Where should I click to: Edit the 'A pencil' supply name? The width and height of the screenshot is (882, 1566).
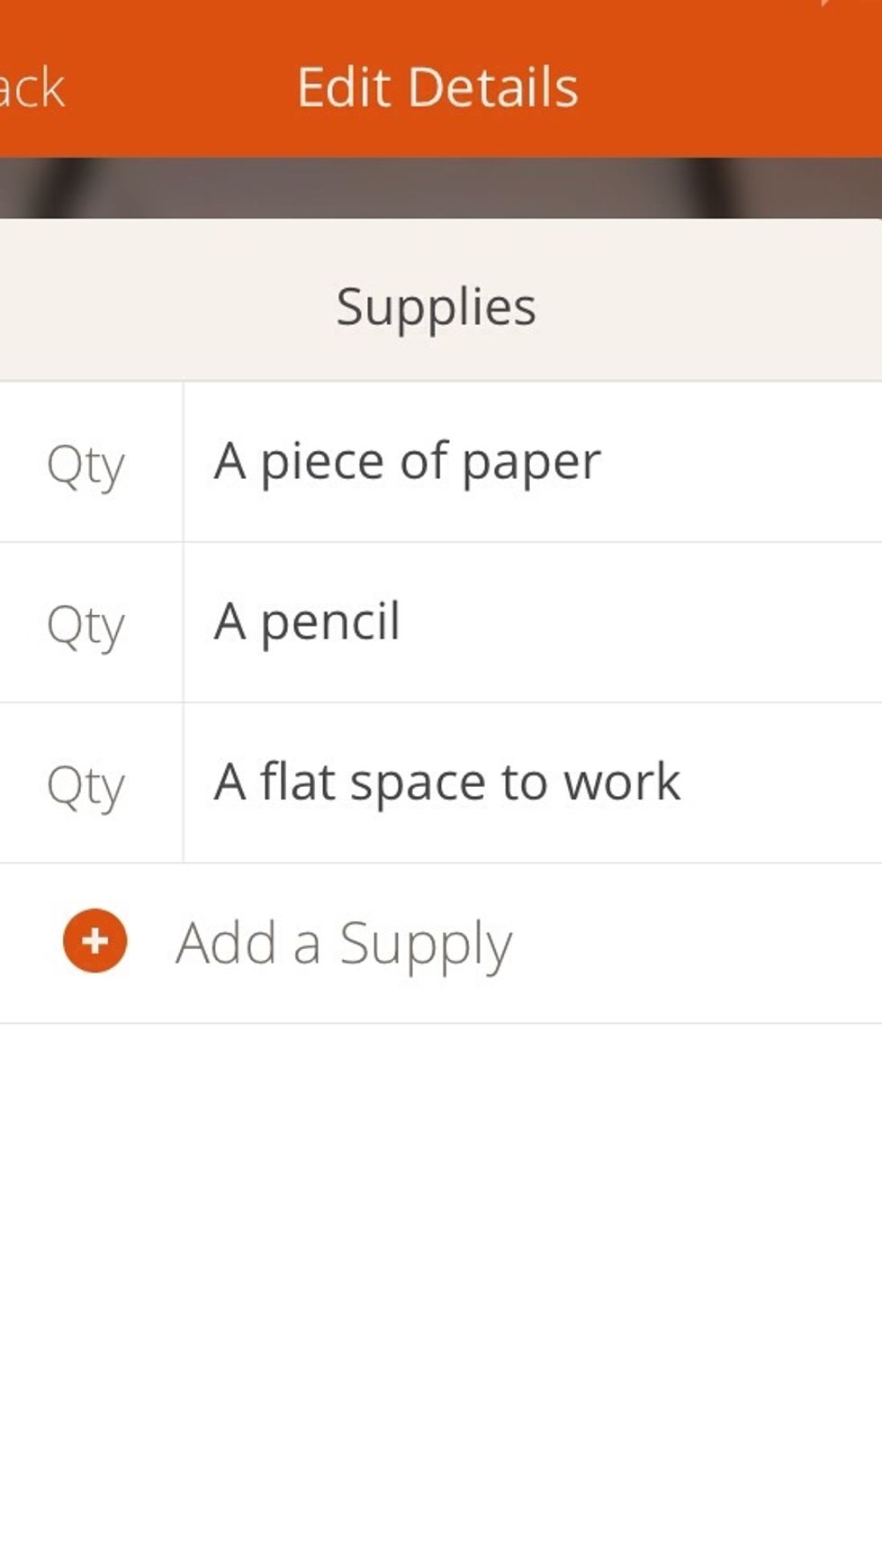click(x=307, y=622)
